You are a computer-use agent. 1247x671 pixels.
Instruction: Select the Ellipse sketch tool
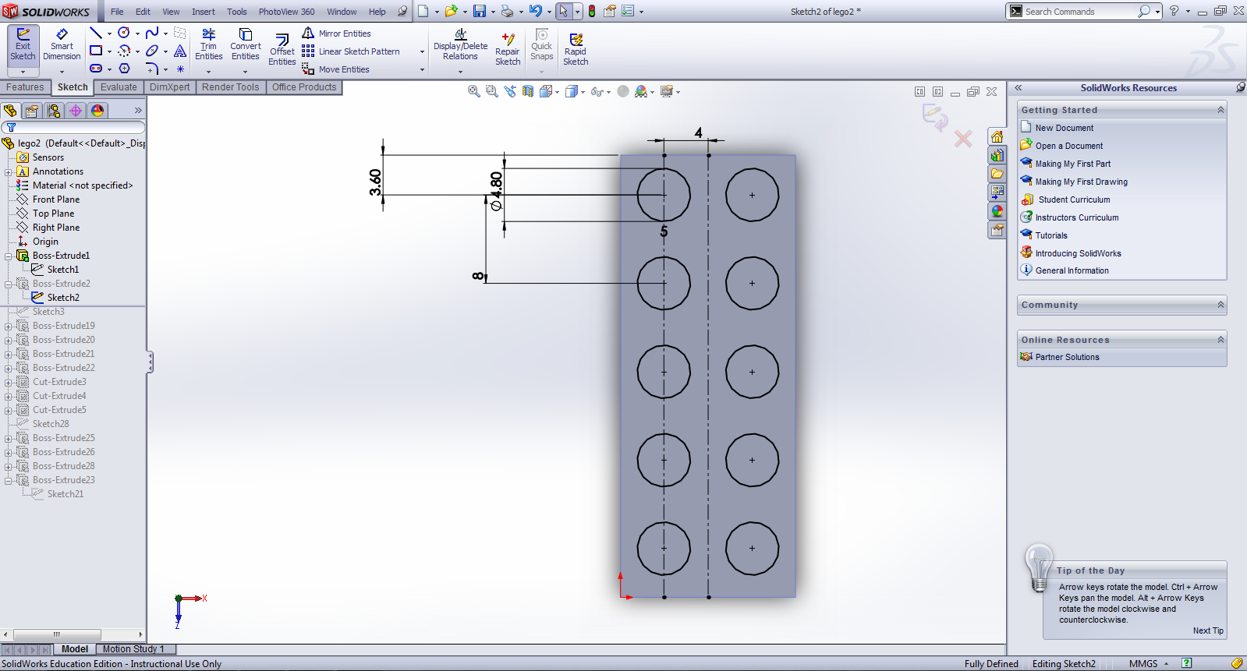click(152, 51)
